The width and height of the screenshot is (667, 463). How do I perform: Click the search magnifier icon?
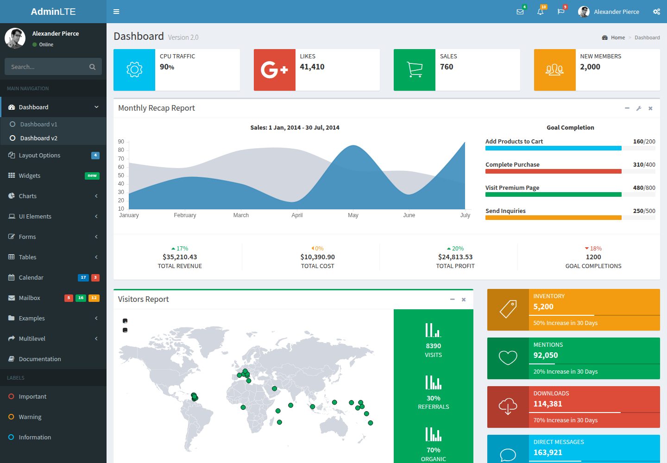(x=92, y=67)
